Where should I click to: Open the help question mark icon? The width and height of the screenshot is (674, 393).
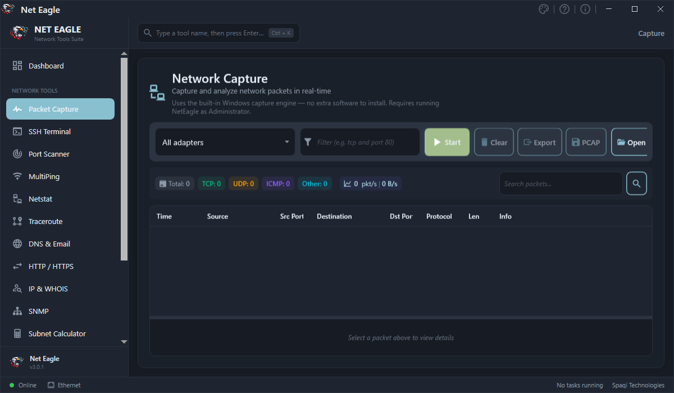coord(564,9)
